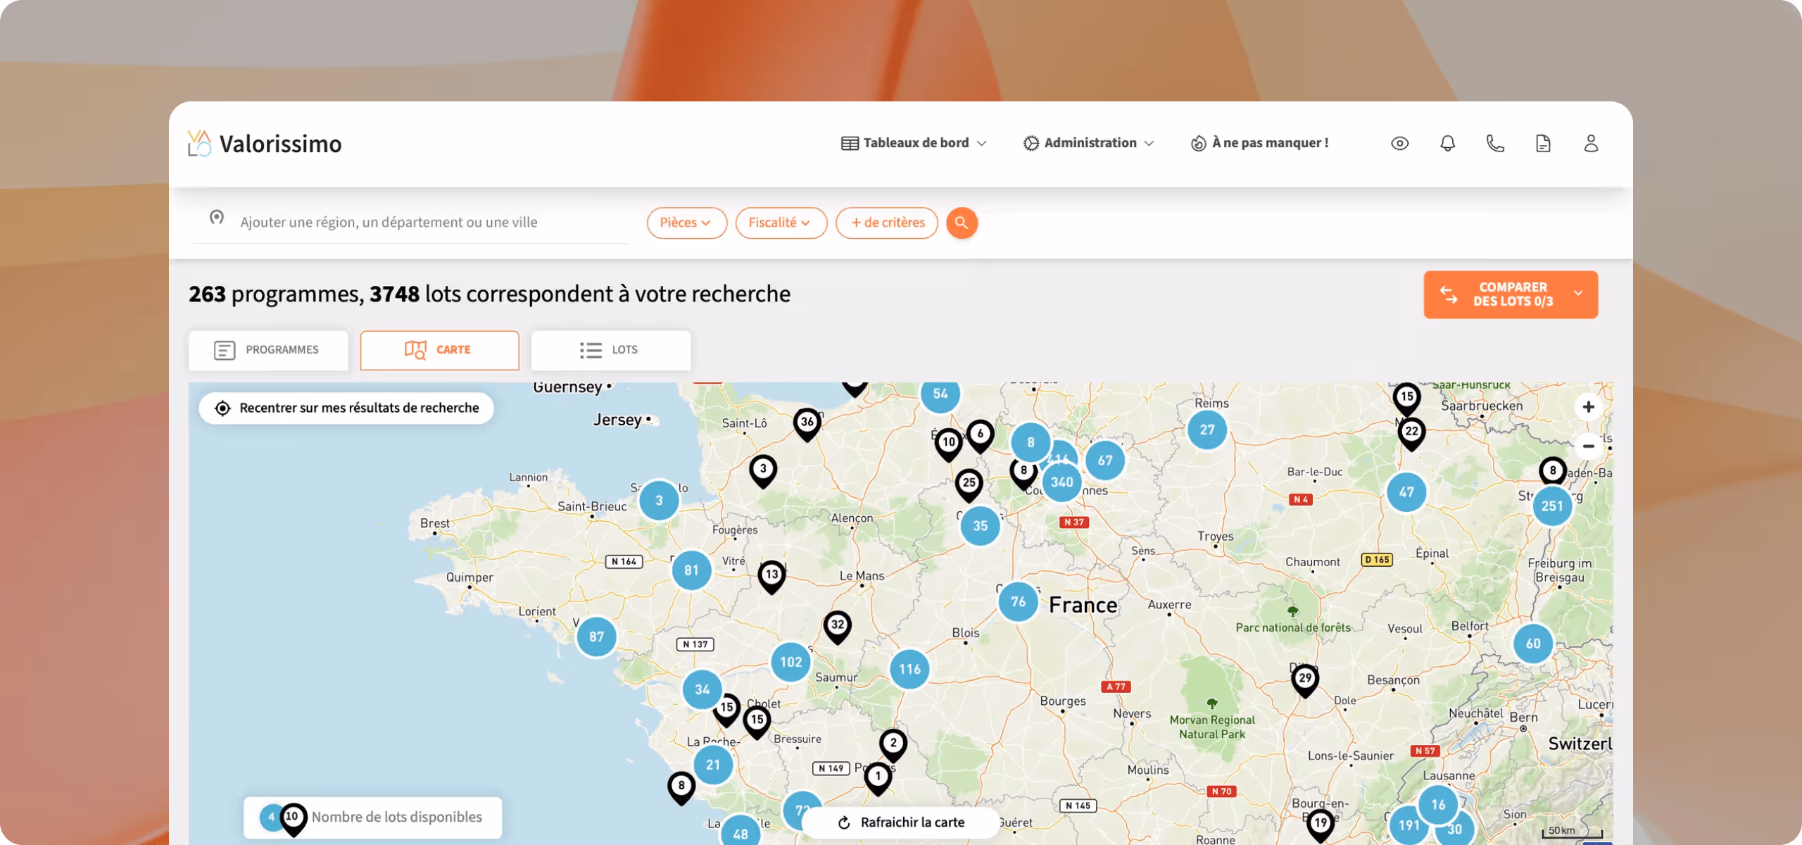Open the Tableaux de bord dropdown
The height and width of the screenshot is (845, 1802).
[914, 142]
